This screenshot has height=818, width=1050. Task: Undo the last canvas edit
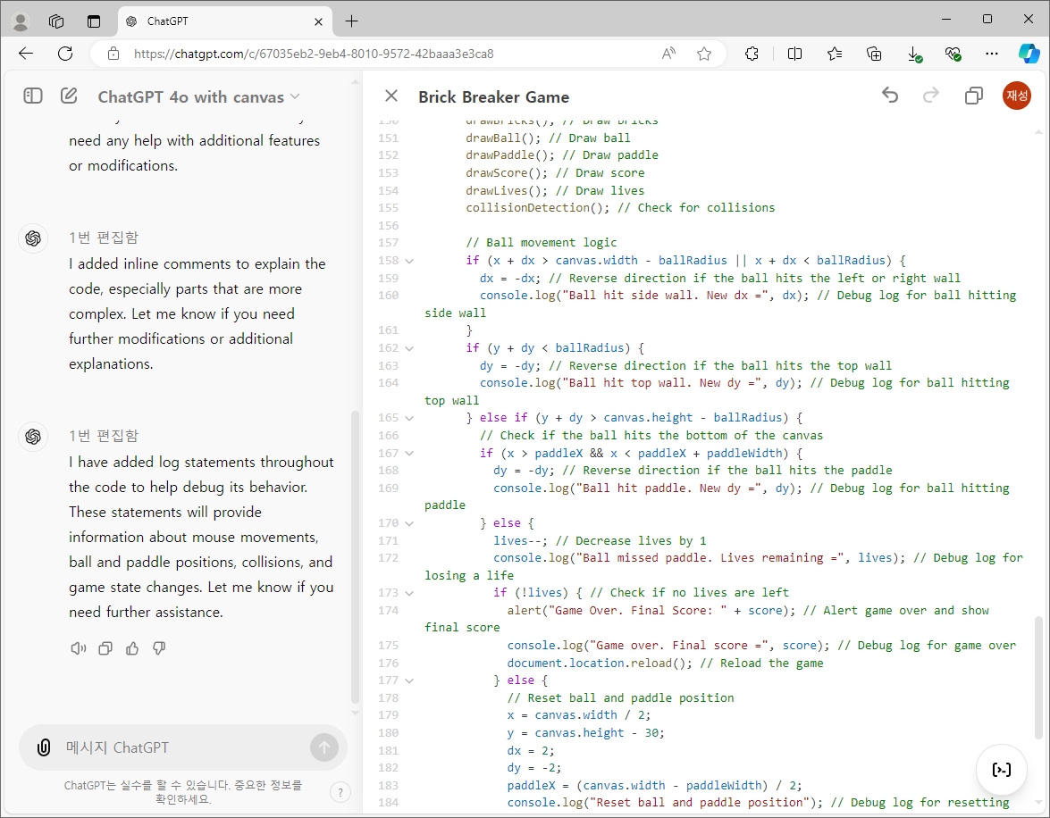coord(890,96)
